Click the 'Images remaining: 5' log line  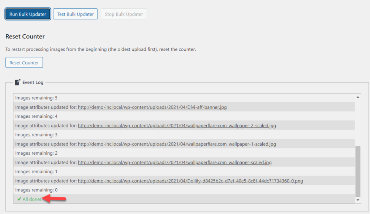click(x=184, y=98)
